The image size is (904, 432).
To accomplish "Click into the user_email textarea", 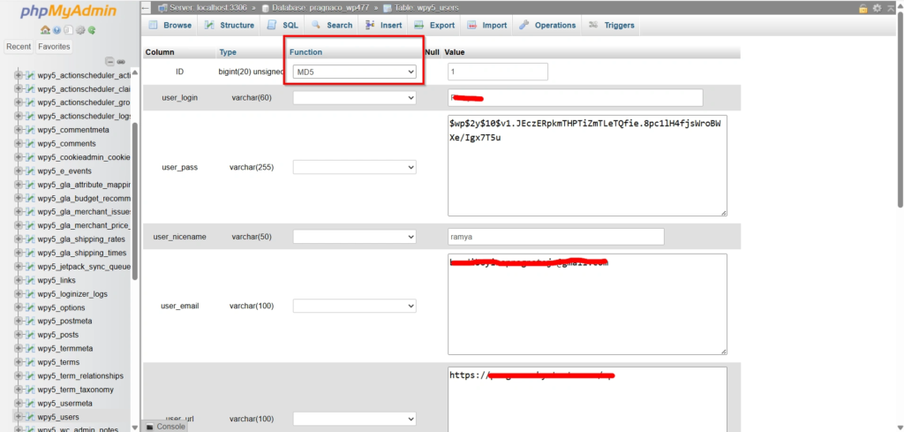I will (x=587, y=304).
